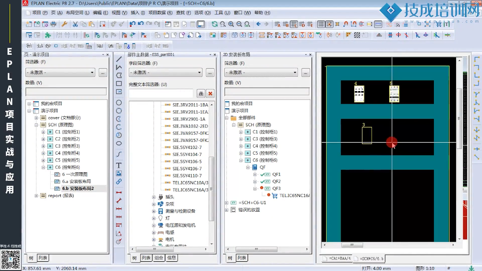
Task: Click the 数值 field in page navigator
Action: point(66,92)
